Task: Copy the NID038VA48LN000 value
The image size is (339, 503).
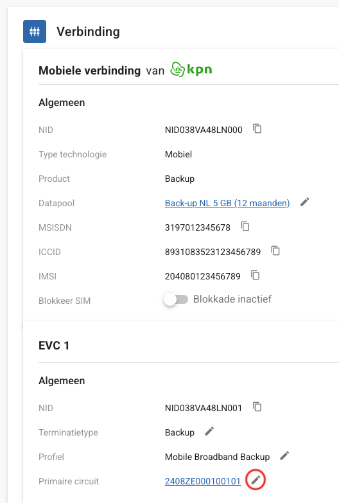Action: (x=257, y=129)
